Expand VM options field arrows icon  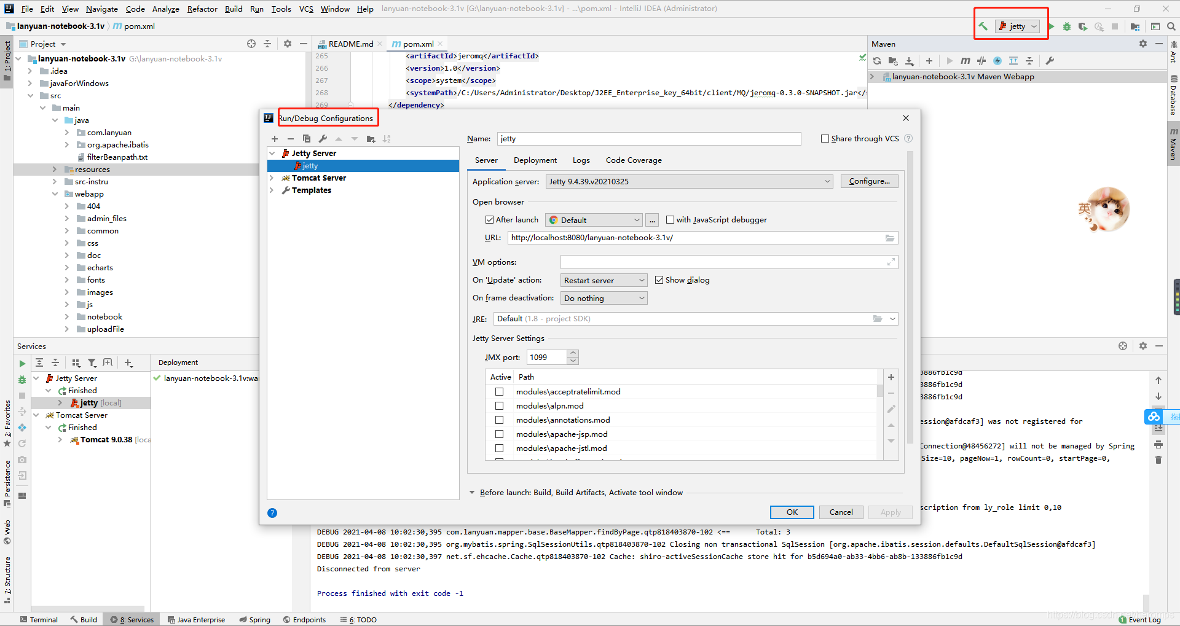[x=891, y=262]
